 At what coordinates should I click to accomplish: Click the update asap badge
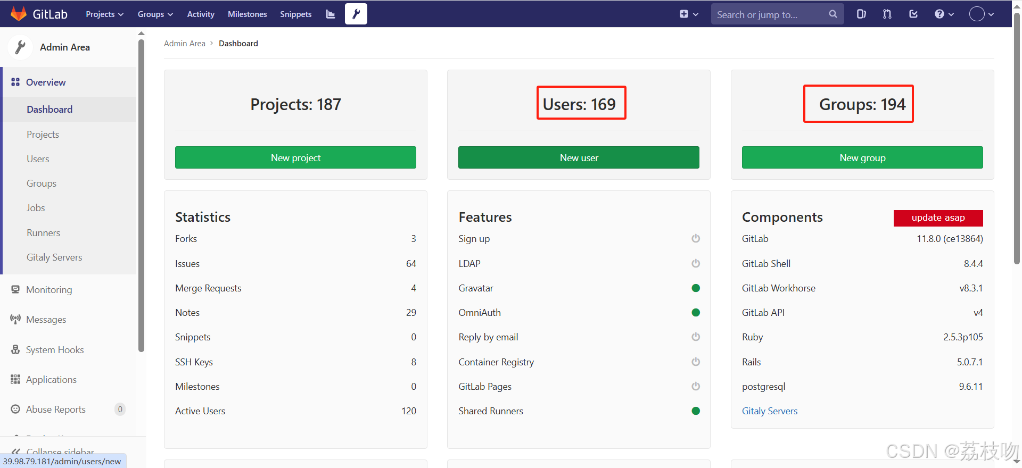pyautogui.click(x=938, y=218)
